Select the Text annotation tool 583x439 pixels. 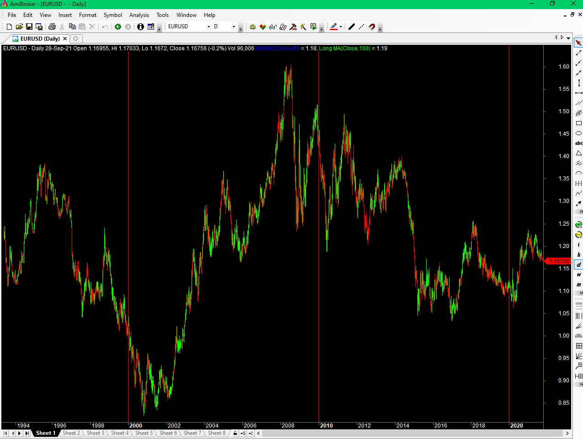(578, 143)
